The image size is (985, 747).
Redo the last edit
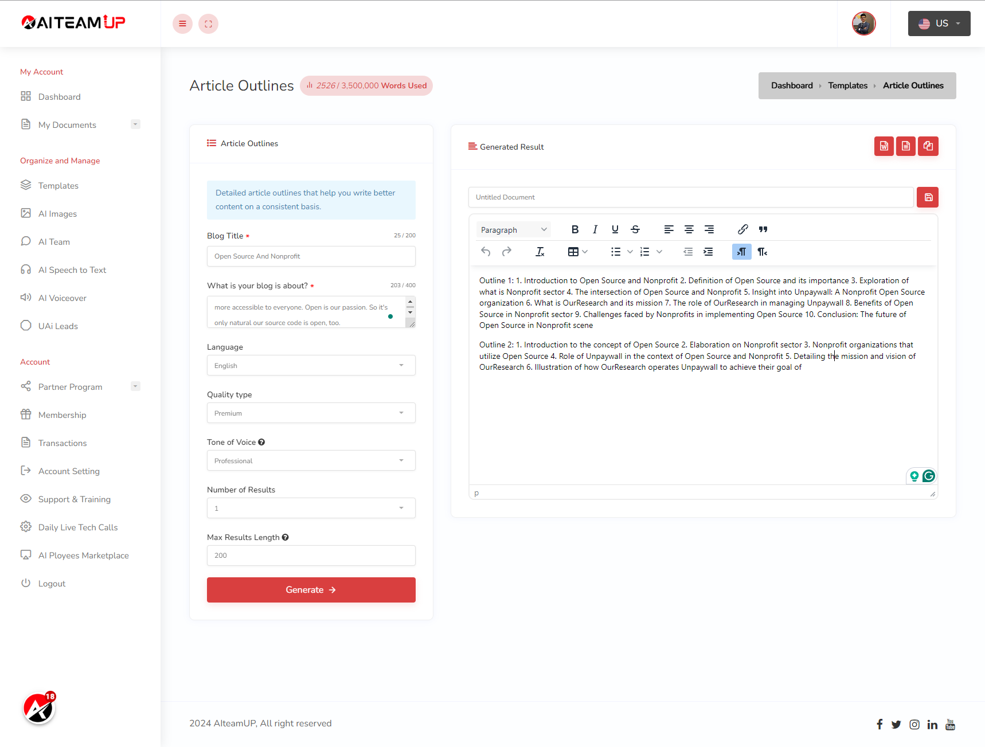tap(506, 252)
